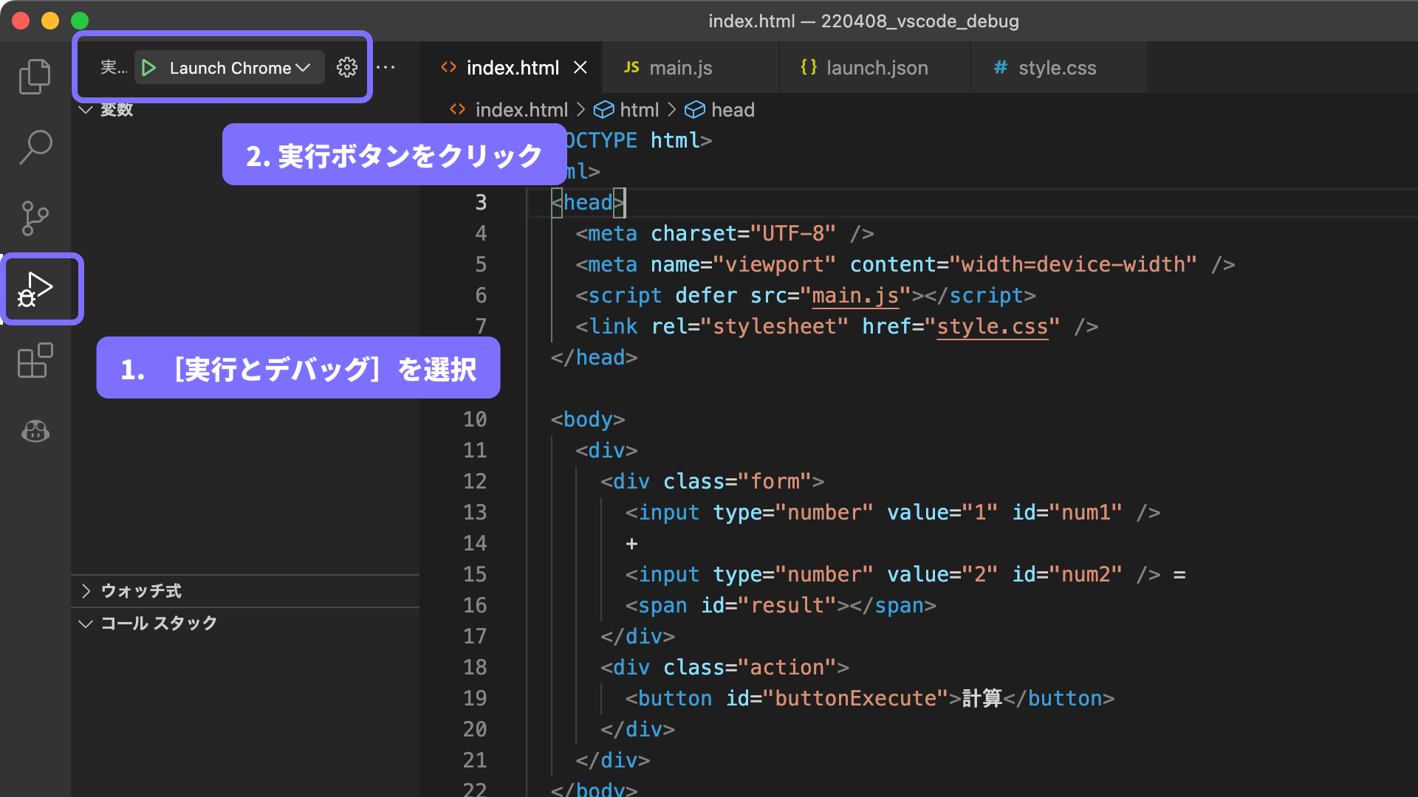
Task: Collapse the コール スタック section
Action: [86, 624]
